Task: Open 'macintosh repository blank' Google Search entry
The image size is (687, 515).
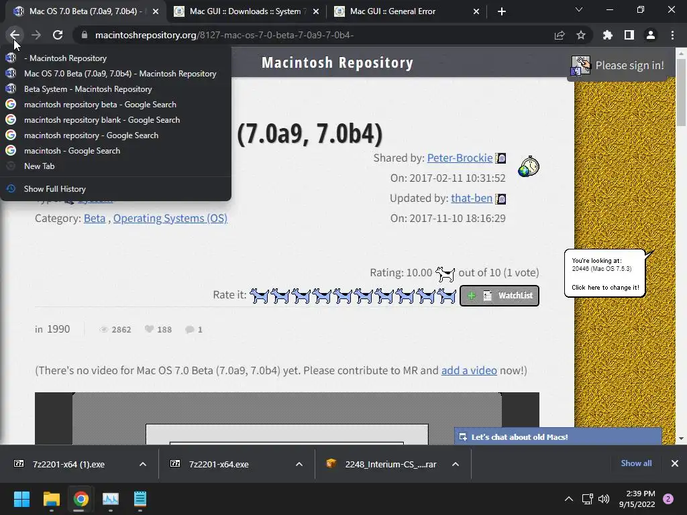Action: [115, 119]
